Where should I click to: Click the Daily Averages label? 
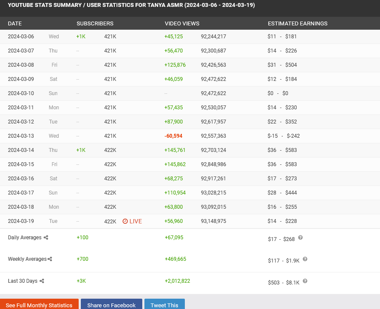[25, 238]
